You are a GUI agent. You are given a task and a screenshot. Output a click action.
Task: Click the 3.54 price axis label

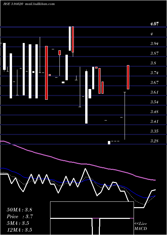154,102
